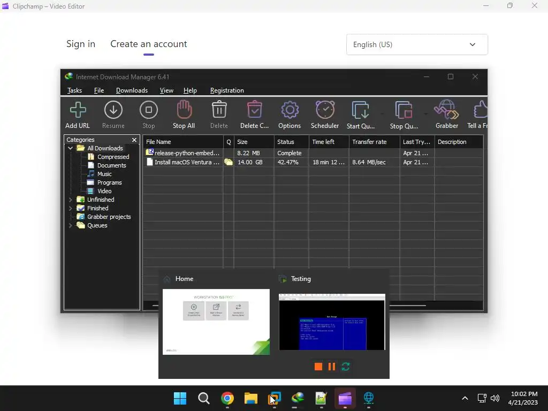Open the Tasks menu
548x411 pixels.
coord(74,90)
